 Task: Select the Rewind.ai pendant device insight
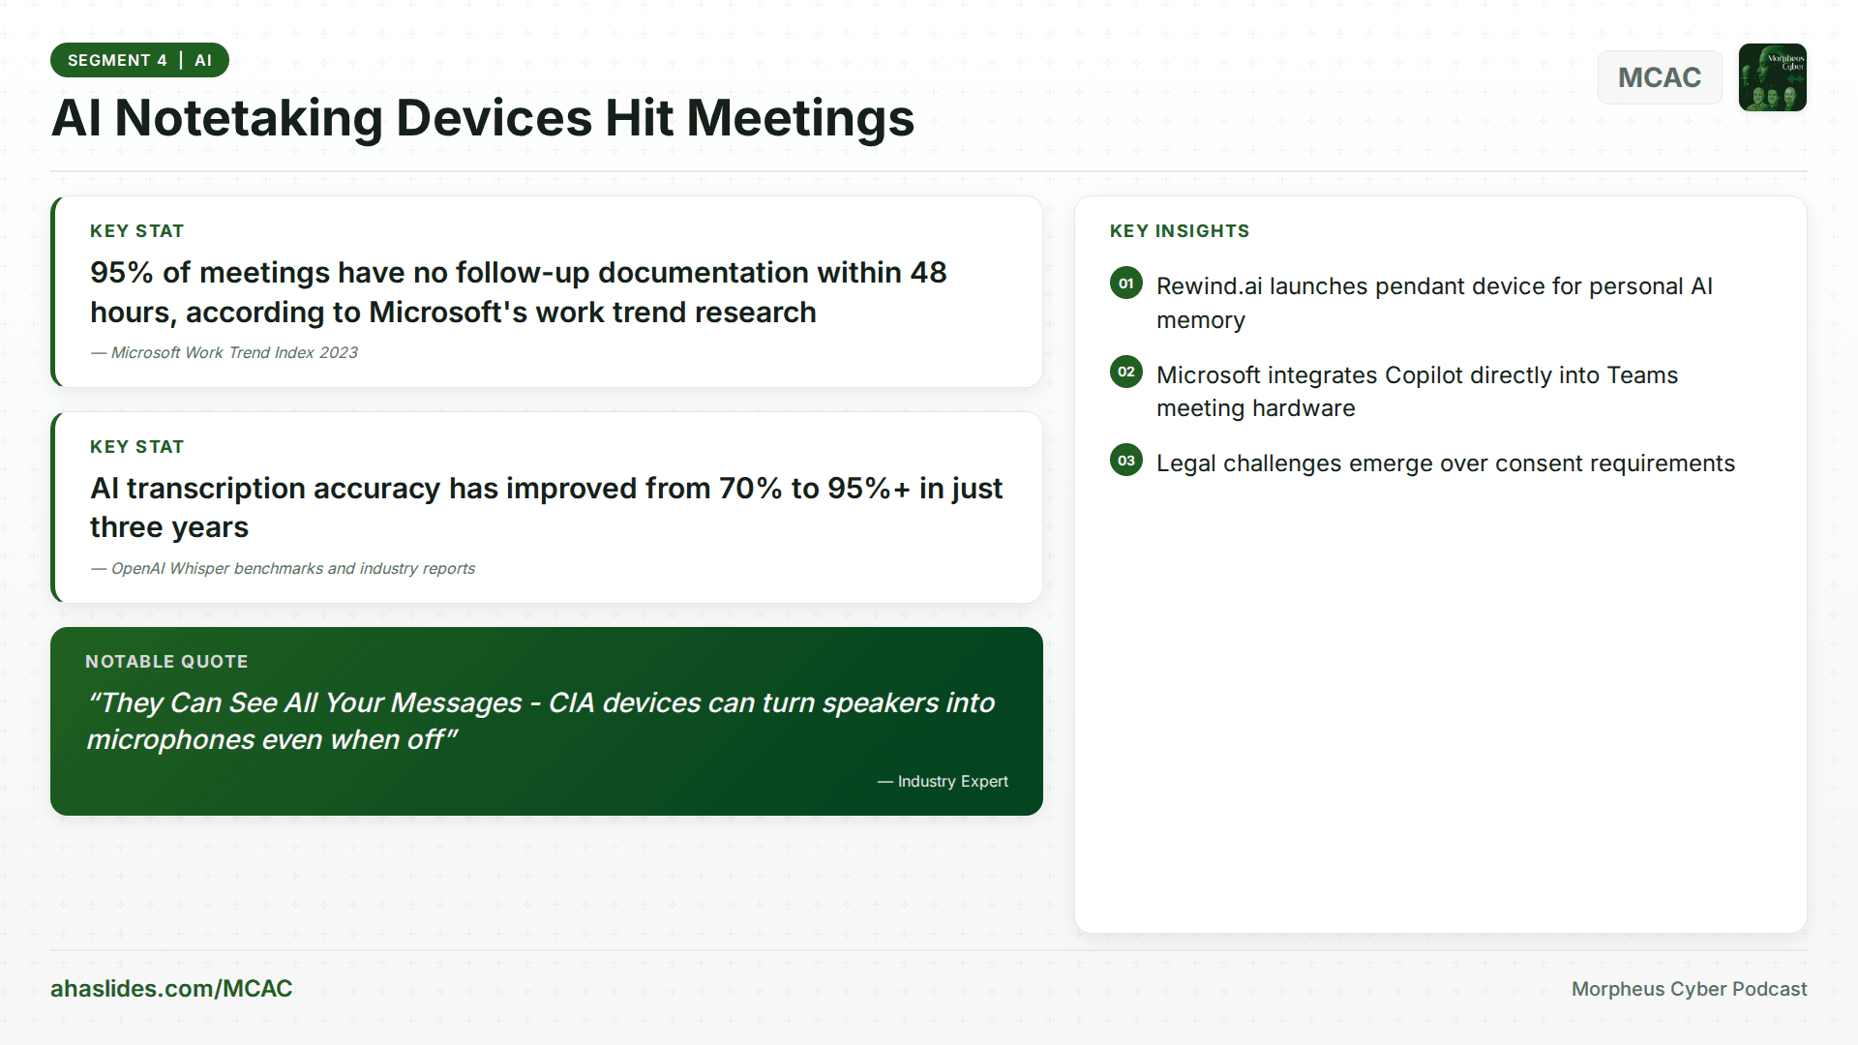pyautogui.click(x=1435, y=302)
